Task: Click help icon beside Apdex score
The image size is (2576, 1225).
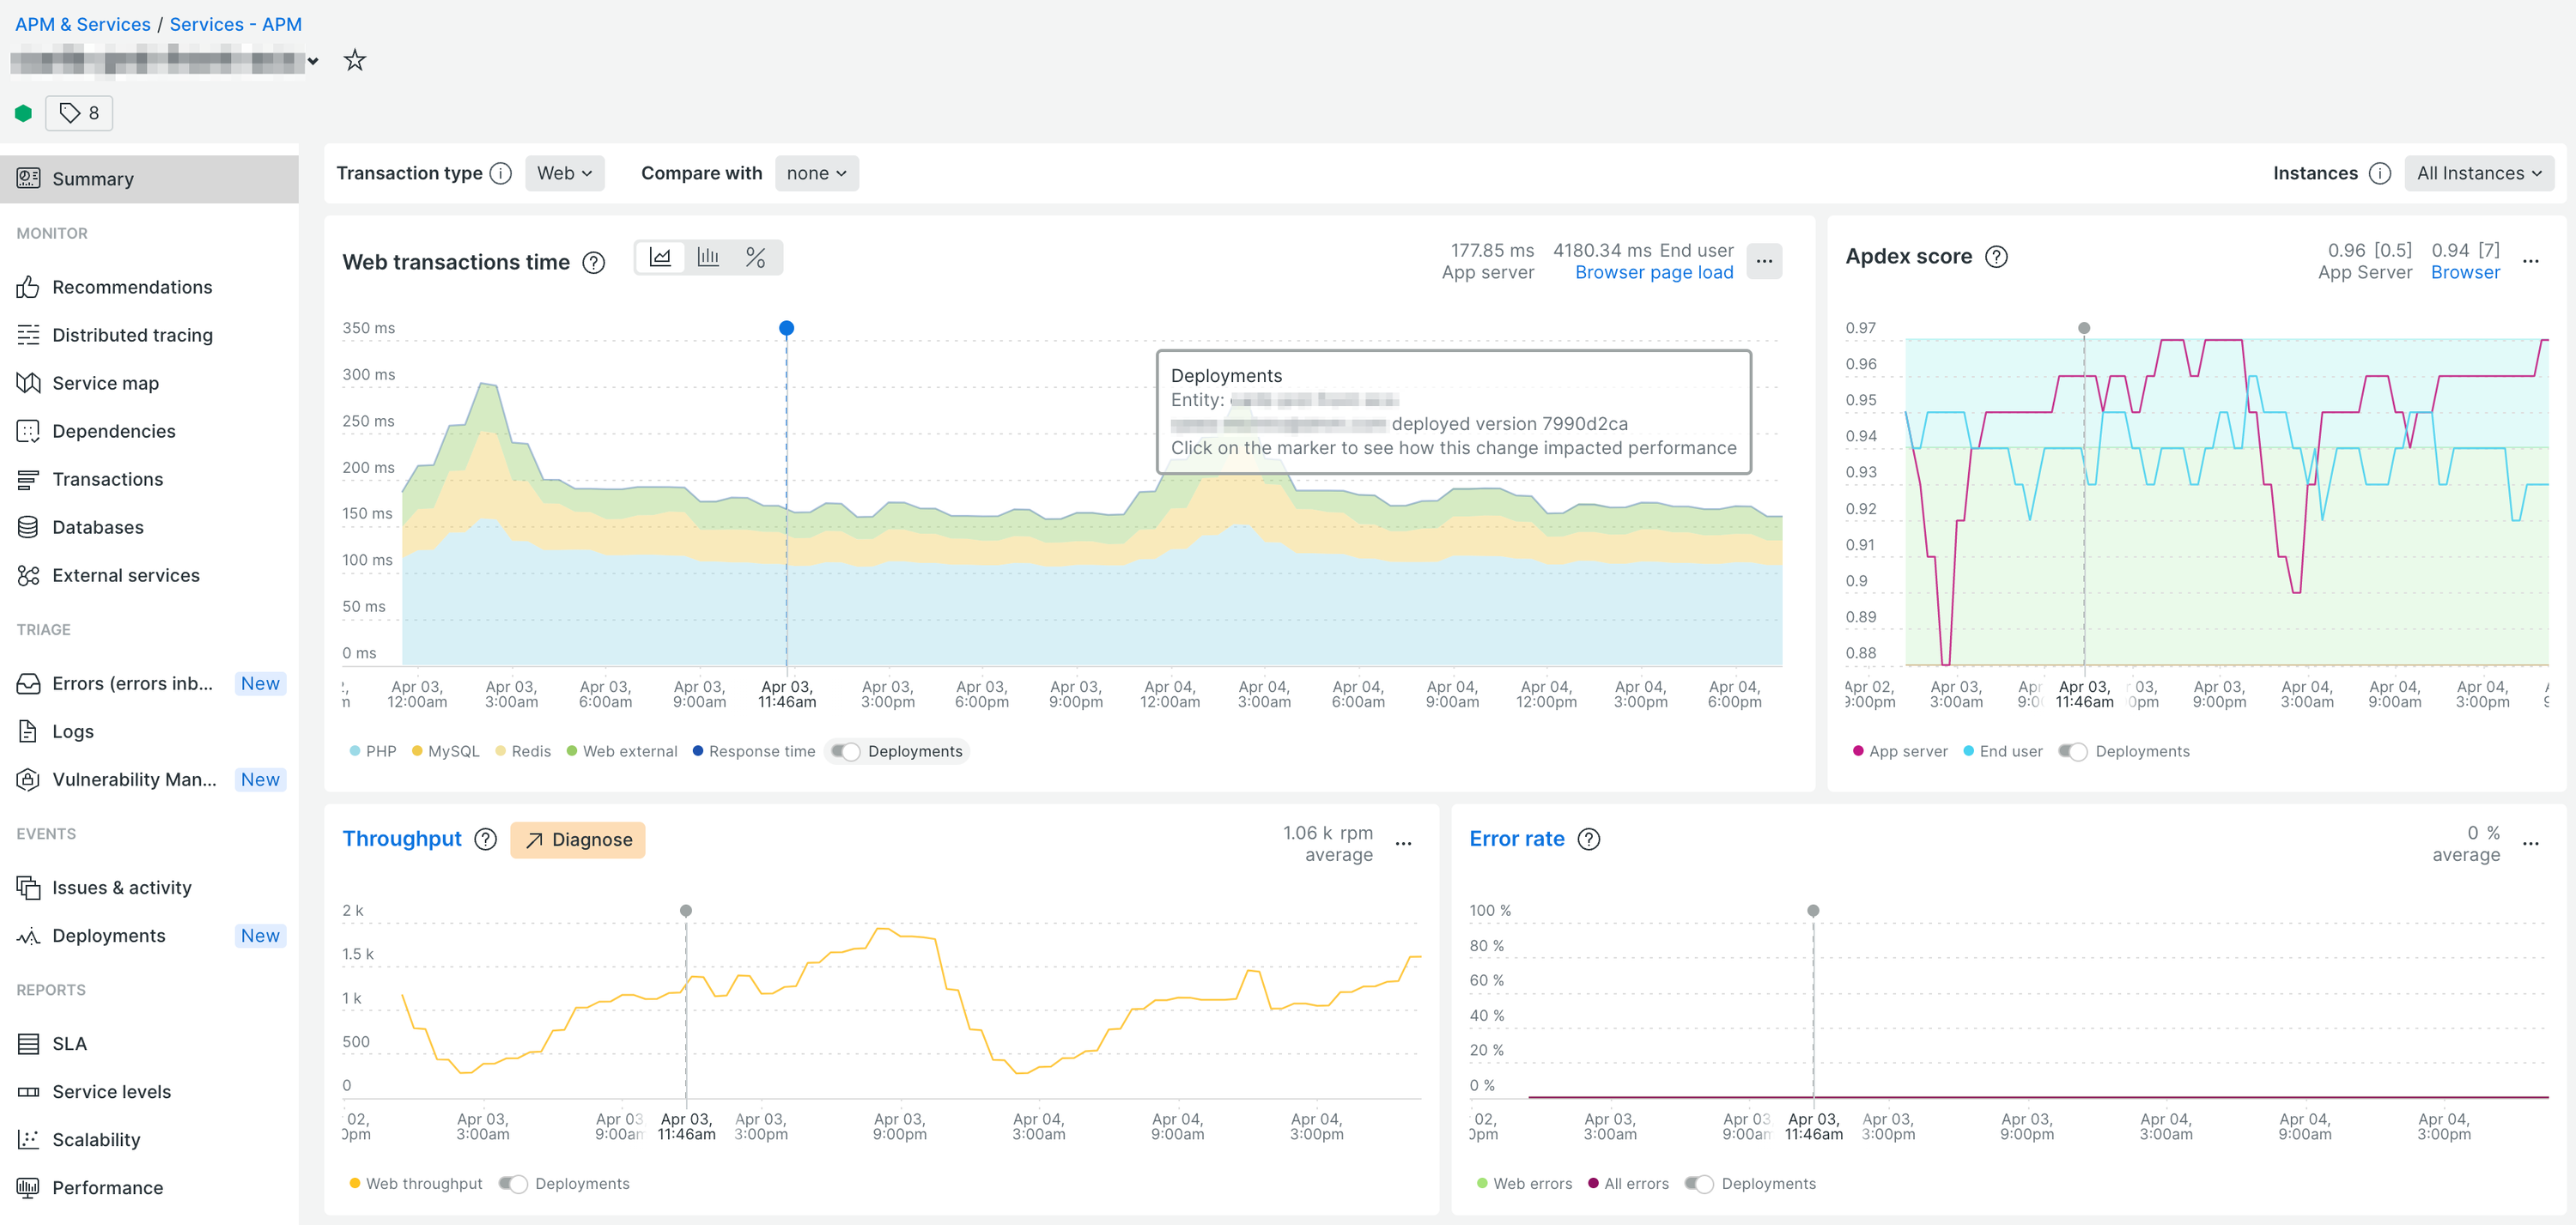Action: tap(1996, 257)
